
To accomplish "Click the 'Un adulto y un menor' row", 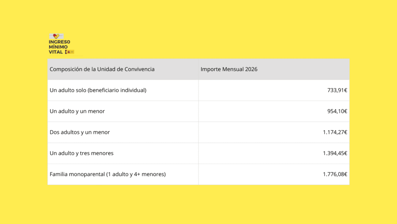I will 77,111.
